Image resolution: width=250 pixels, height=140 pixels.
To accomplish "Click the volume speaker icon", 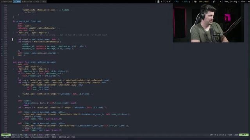I will [214, 2].
